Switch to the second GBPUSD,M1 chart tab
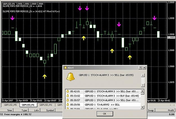The width and height of the screenshot is (176, 119). 46,105
